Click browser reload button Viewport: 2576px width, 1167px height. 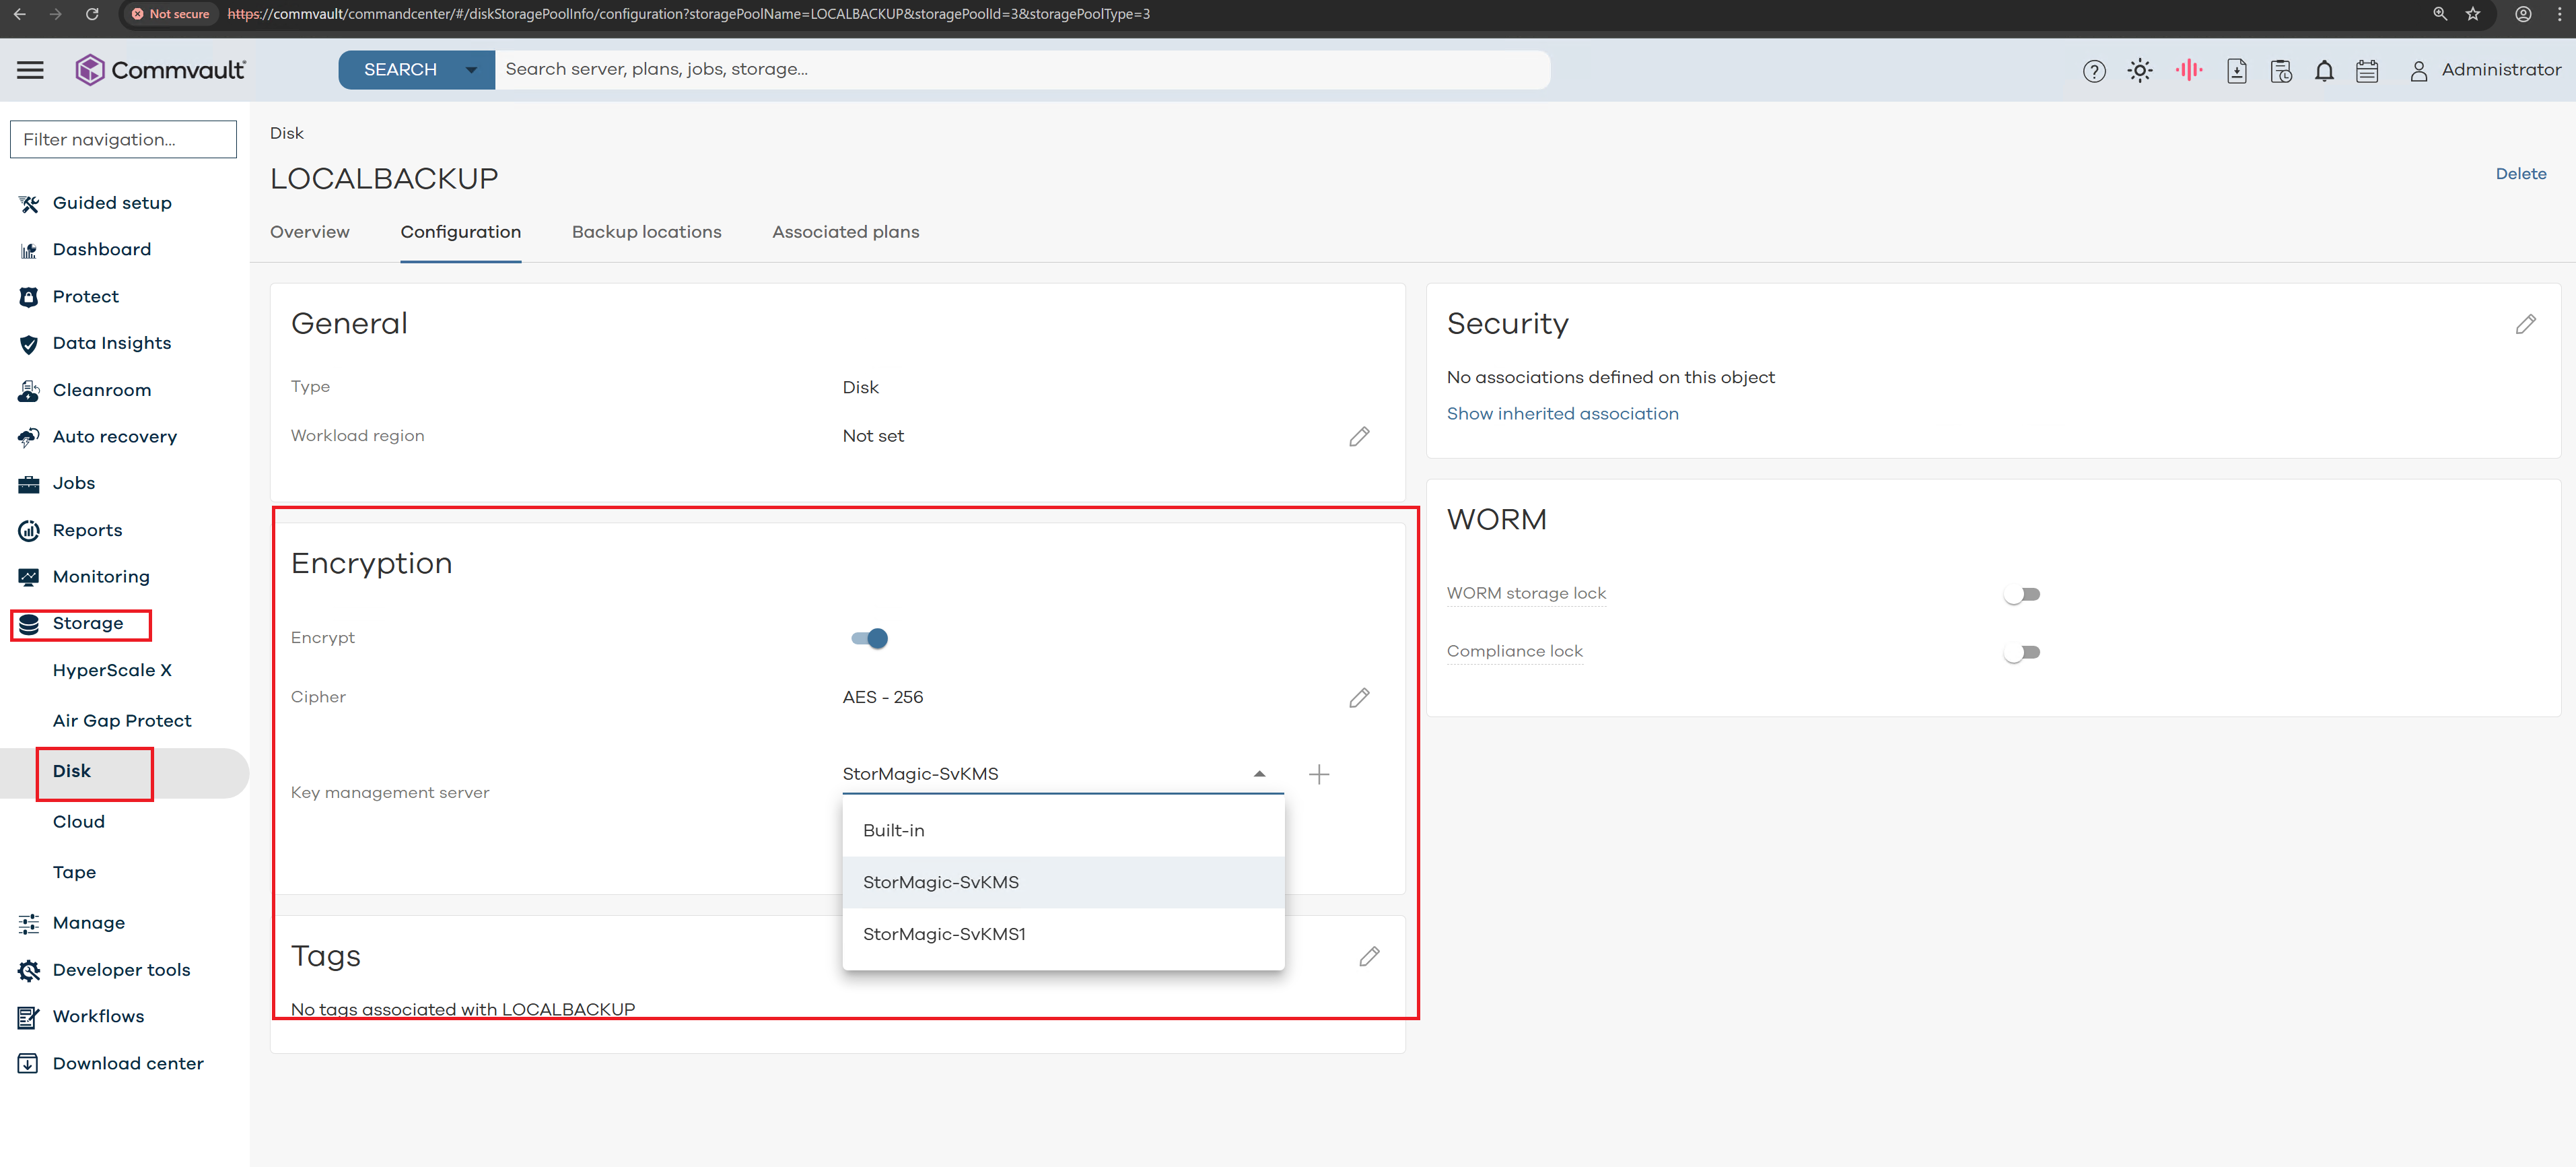coord(92,14)
